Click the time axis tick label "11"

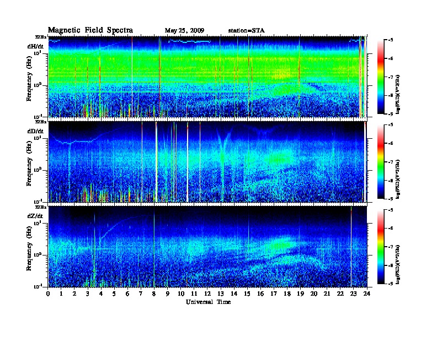point(194,293)
